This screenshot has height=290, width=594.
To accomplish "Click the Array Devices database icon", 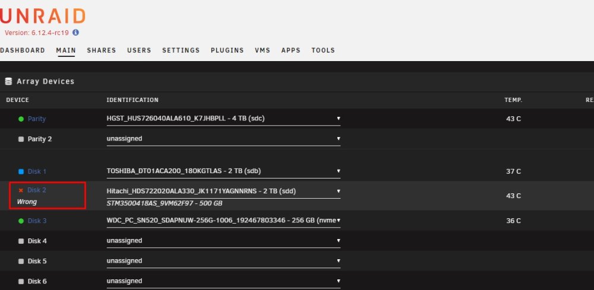I will tap(8, 81).
